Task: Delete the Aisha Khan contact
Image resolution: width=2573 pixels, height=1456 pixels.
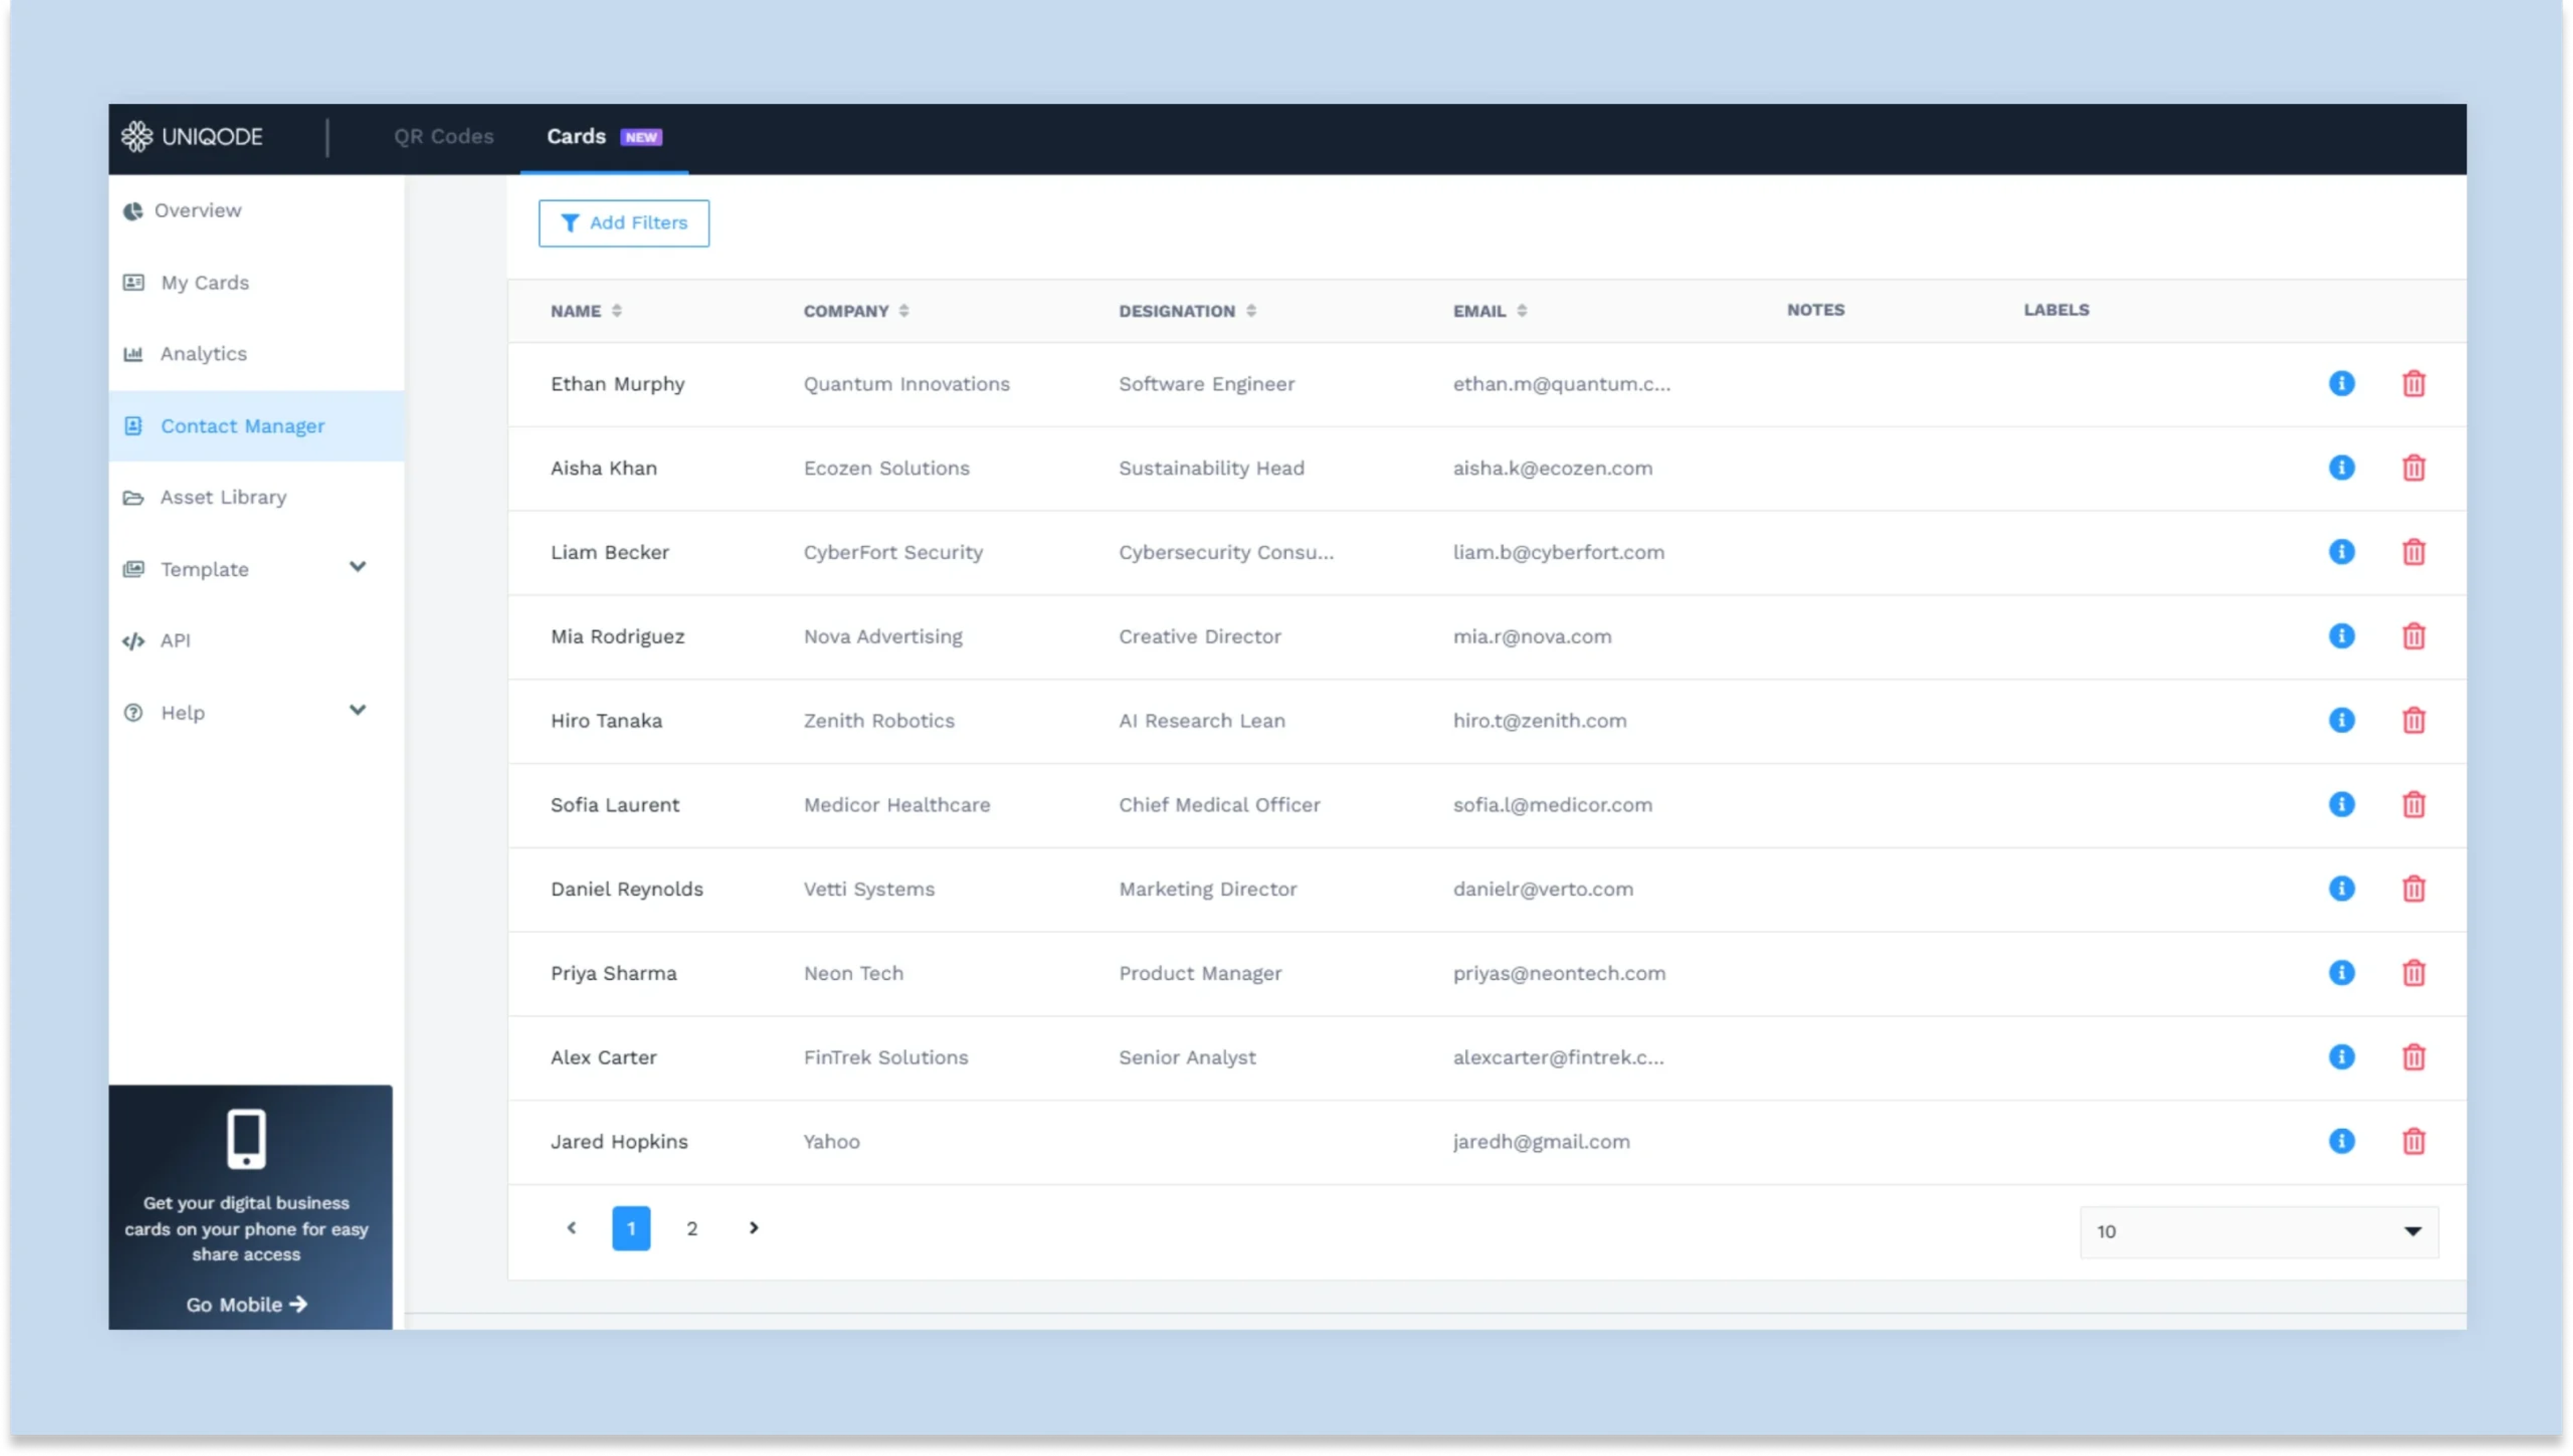Action: 2413,467
